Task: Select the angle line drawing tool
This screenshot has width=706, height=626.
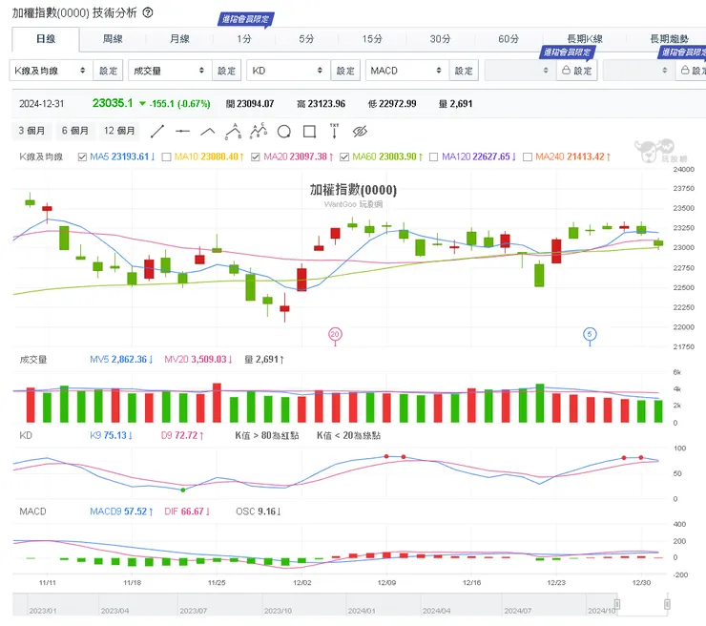Action: click(208, 132)
